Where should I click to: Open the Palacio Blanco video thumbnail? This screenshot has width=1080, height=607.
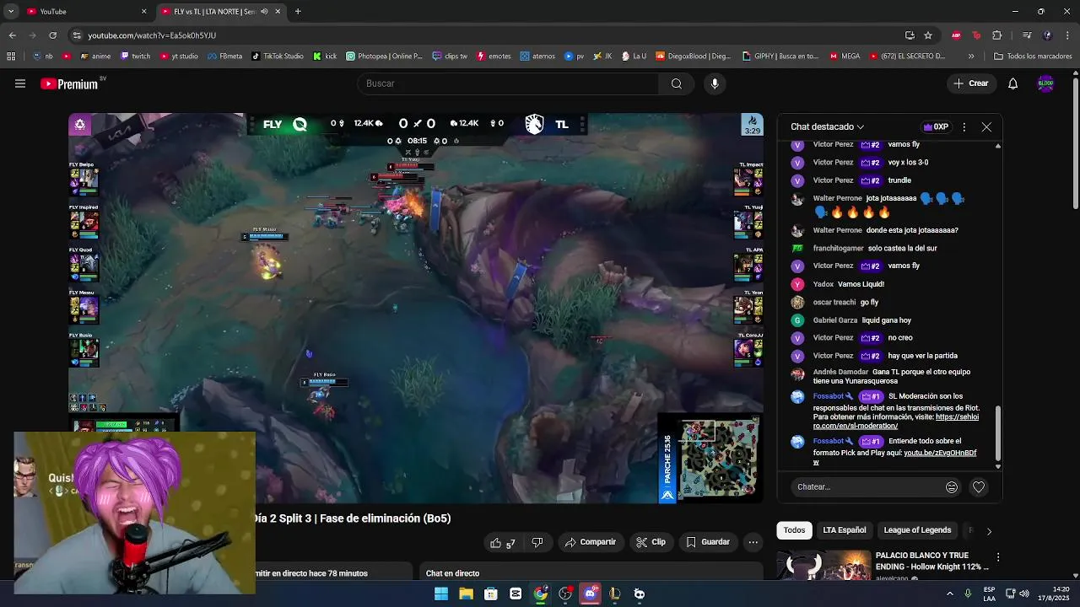click(x=823, y=565)
